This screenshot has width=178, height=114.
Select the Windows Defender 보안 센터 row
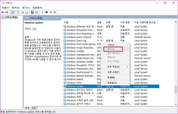tap(111, 27)
